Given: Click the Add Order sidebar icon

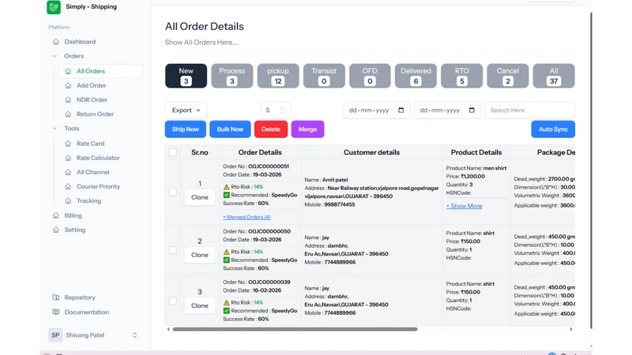Looking at the screenshot, I should [x=68, y=85].
